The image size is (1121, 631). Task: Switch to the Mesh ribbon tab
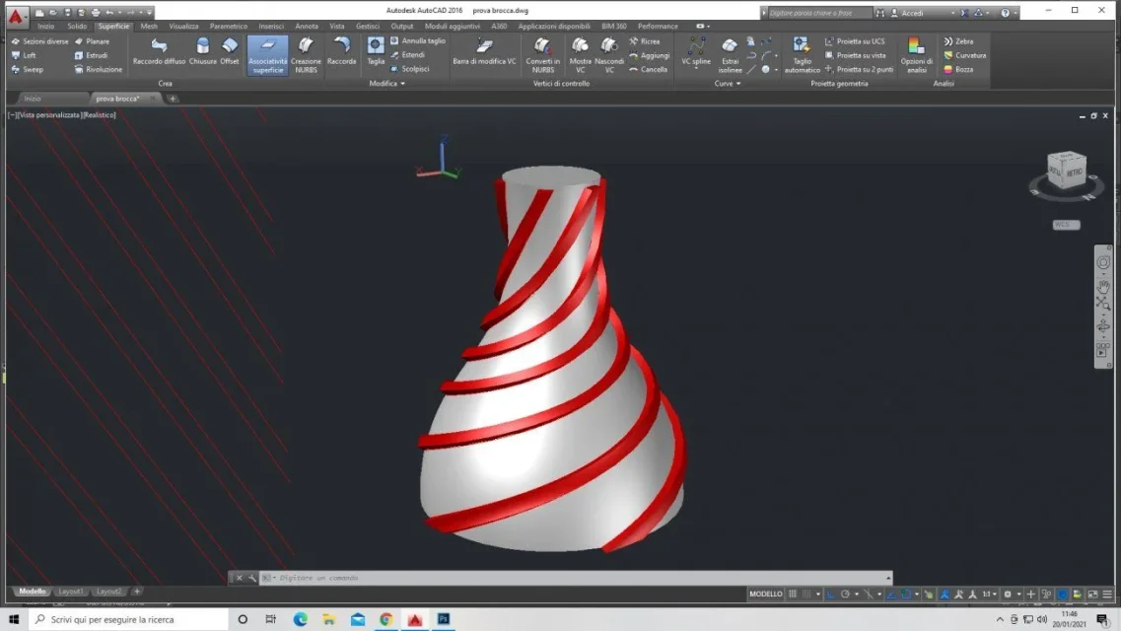[x=148, y=27]
